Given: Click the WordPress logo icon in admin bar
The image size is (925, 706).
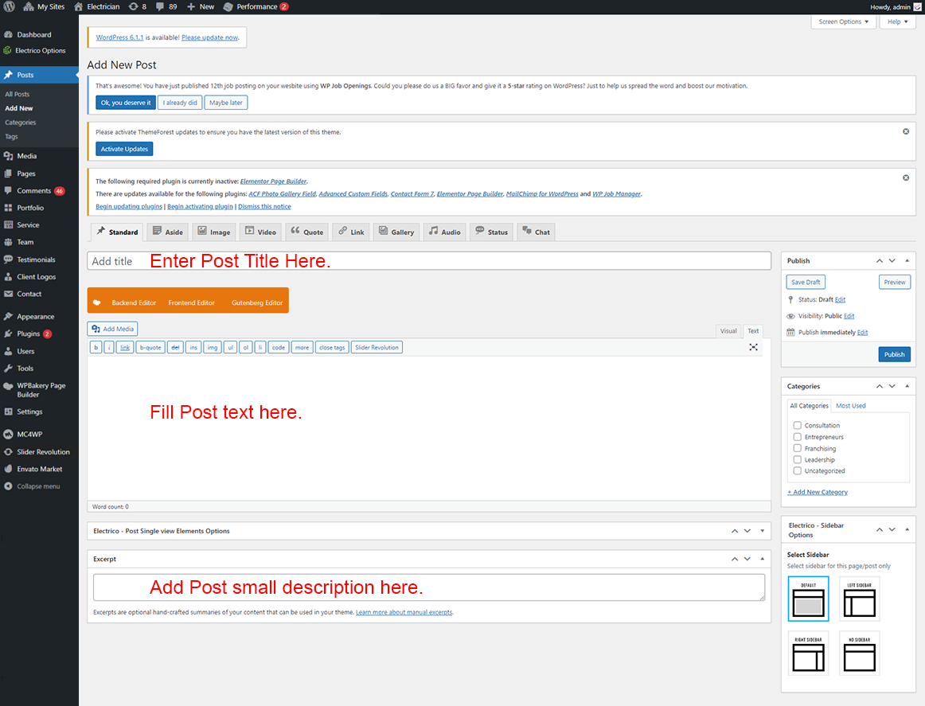Looking at the screenshot, I should (x=10, y=6).
